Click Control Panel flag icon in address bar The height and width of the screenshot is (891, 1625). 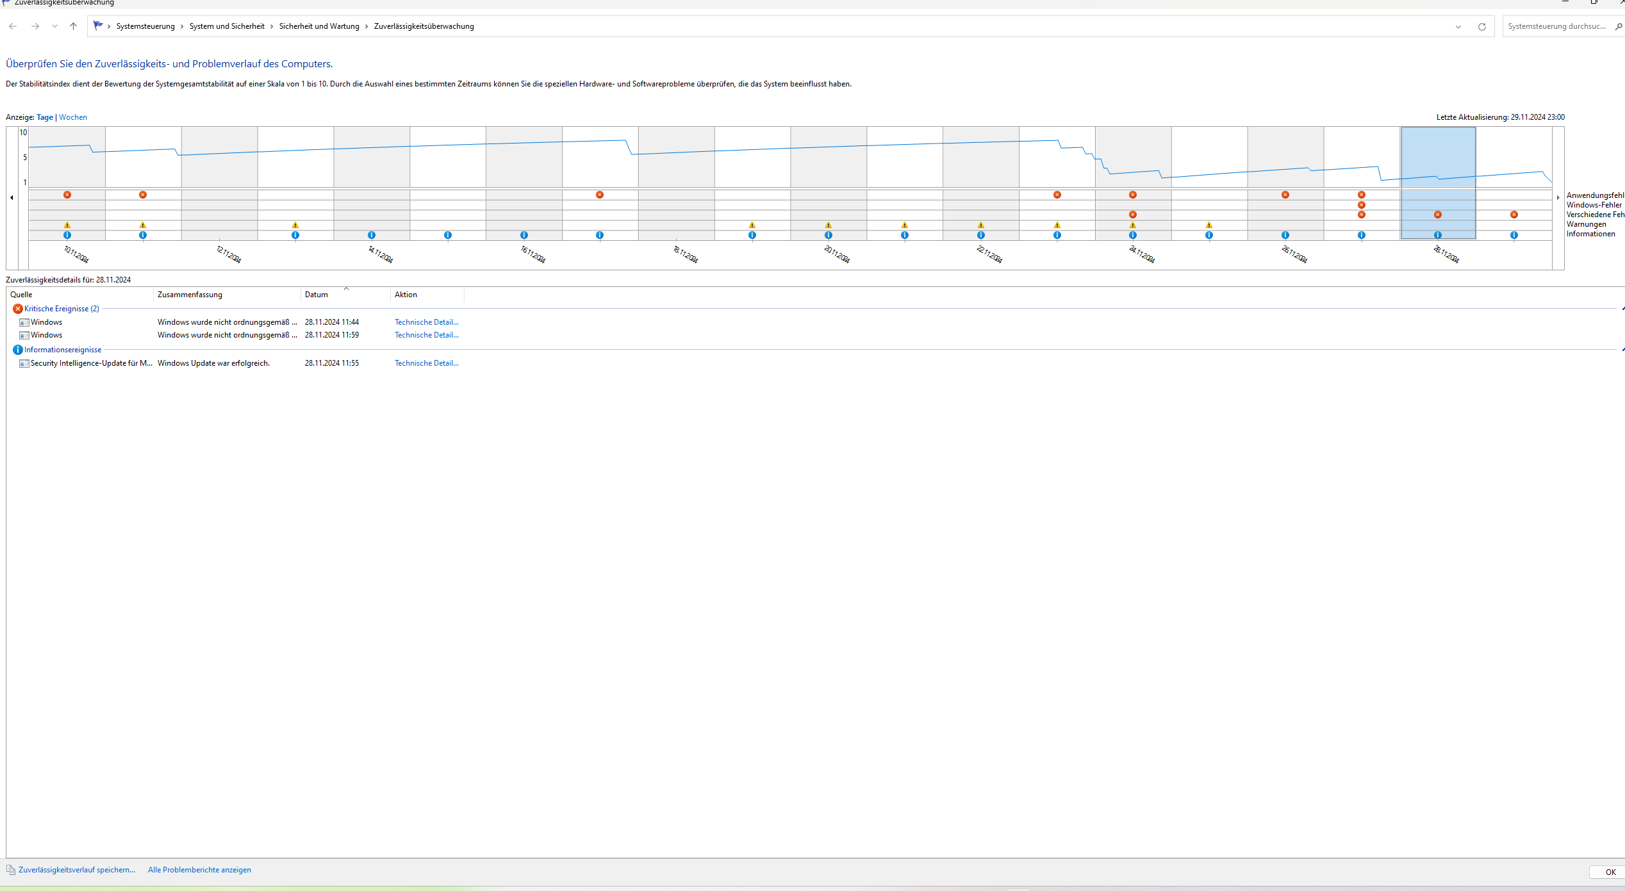pyautogui.click(x=98, y=26)
